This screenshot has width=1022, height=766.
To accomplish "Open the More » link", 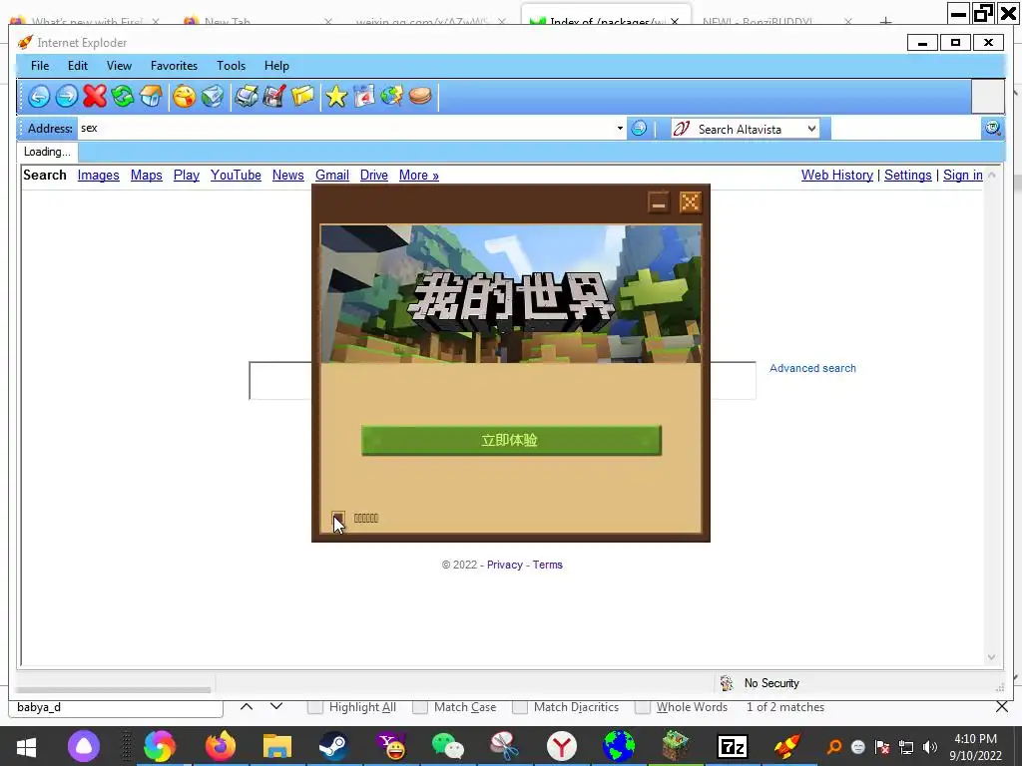I will (x=419, y=176).
